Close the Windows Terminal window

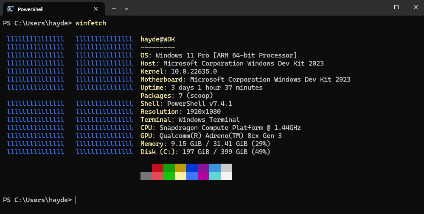416,7
